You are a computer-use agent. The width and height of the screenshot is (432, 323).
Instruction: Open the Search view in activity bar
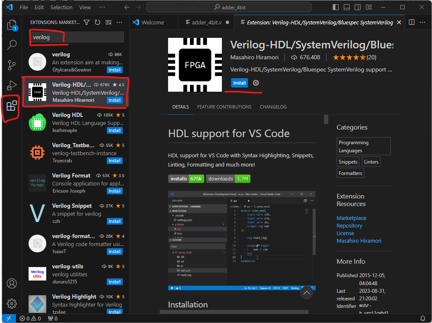(12, 45)
